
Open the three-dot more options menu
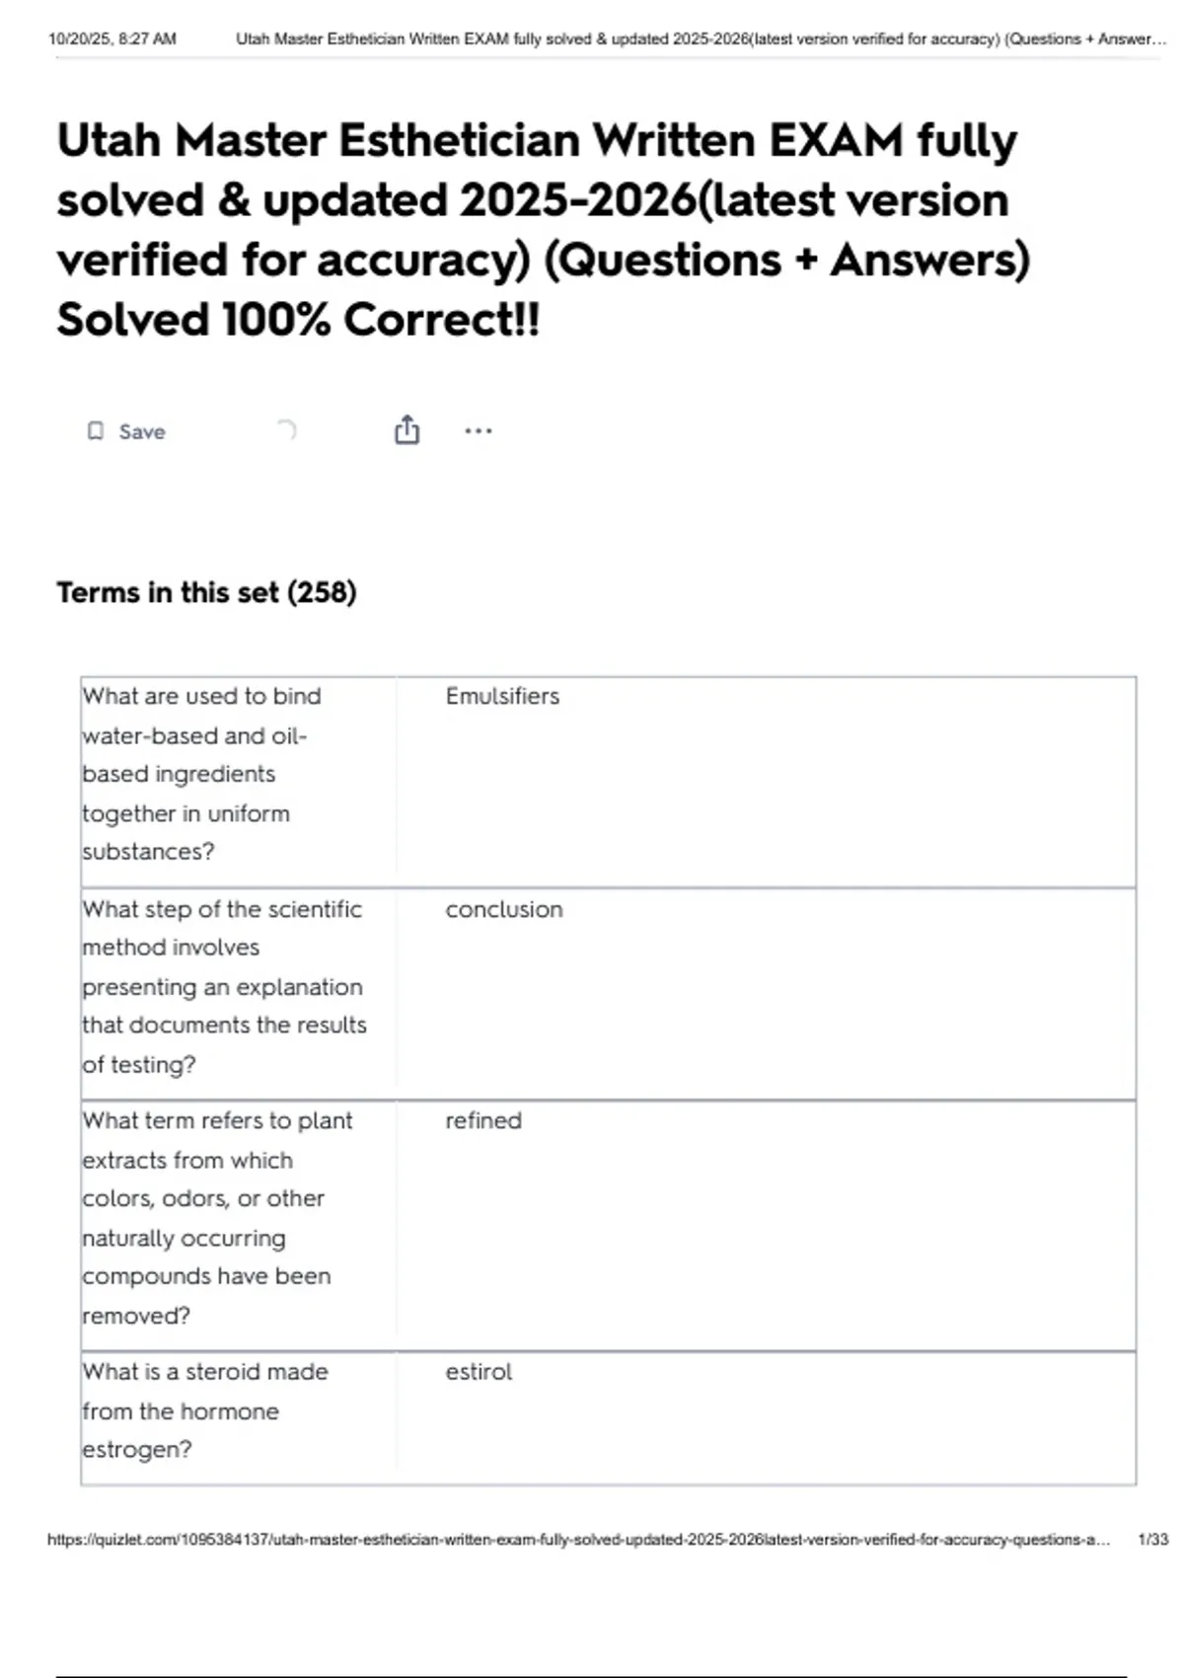(479, 430)
